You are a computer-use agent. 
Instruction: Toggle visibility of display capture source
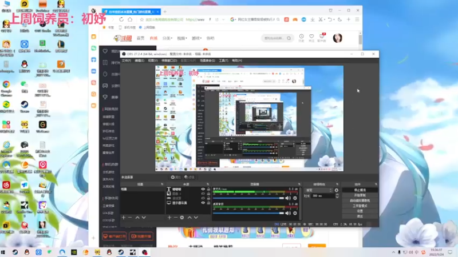(x=203, y=203)
